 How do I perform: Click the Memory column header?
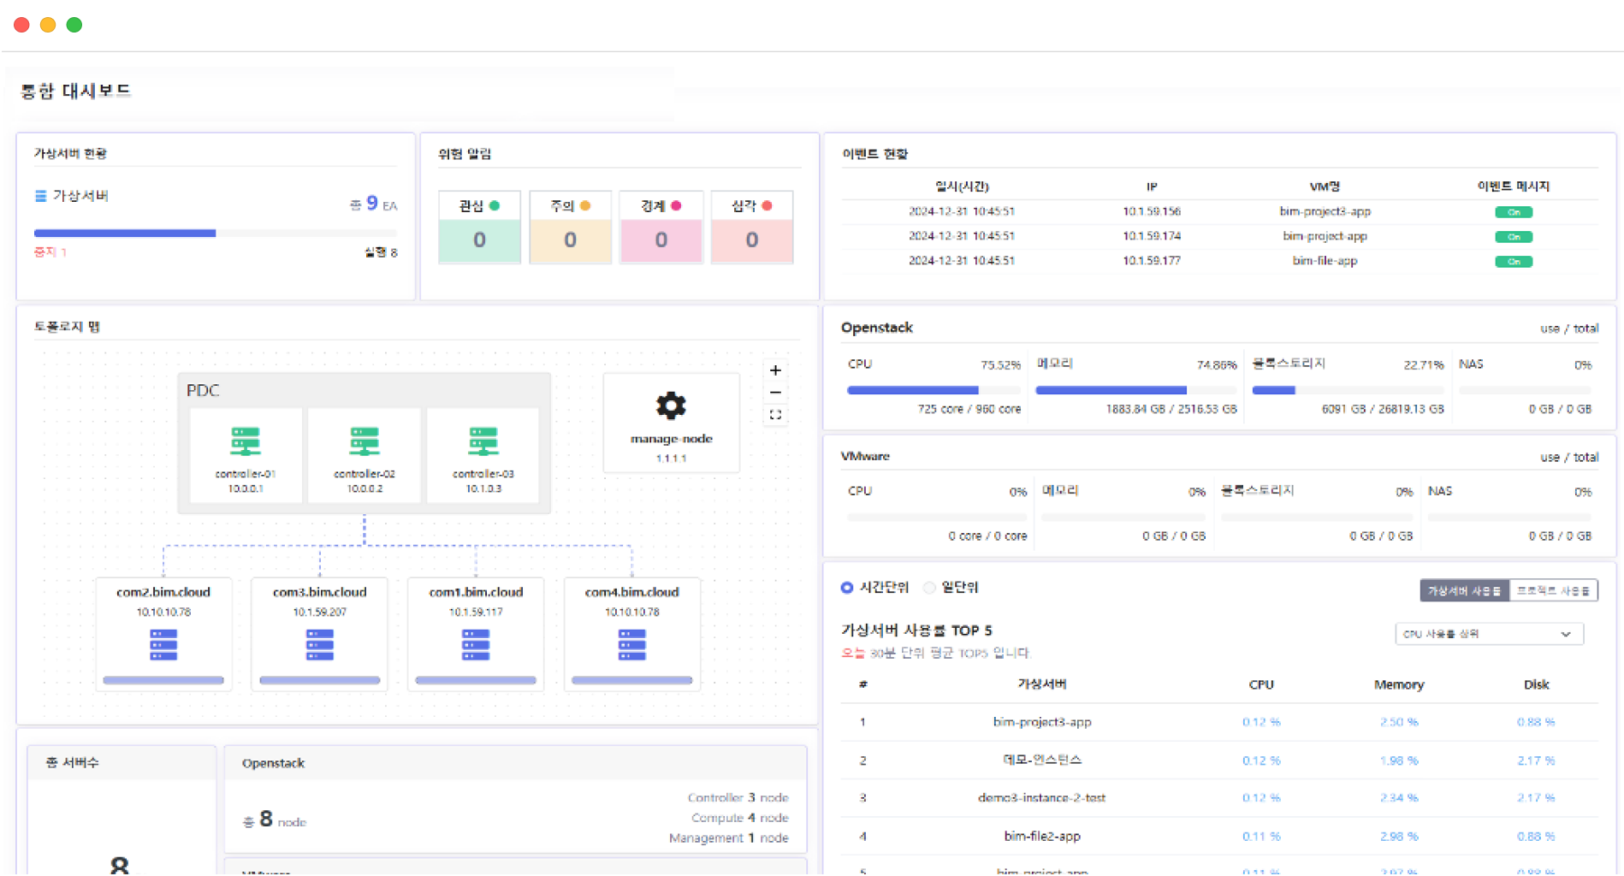click(x=1399, y=684)
